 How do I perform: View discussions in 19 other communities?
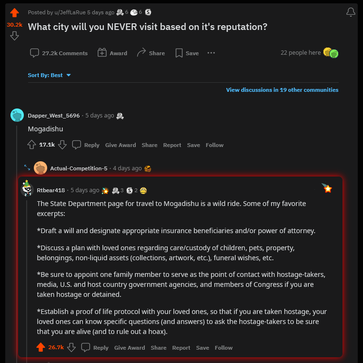pos(282,90)
